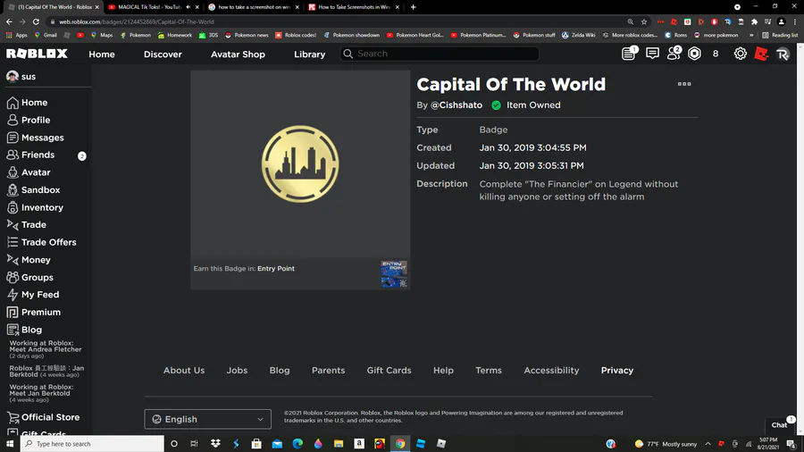Open blog post Jan Berktold 4 weeks ago
This screenshot has width=804, height=452.
(46, 371)
